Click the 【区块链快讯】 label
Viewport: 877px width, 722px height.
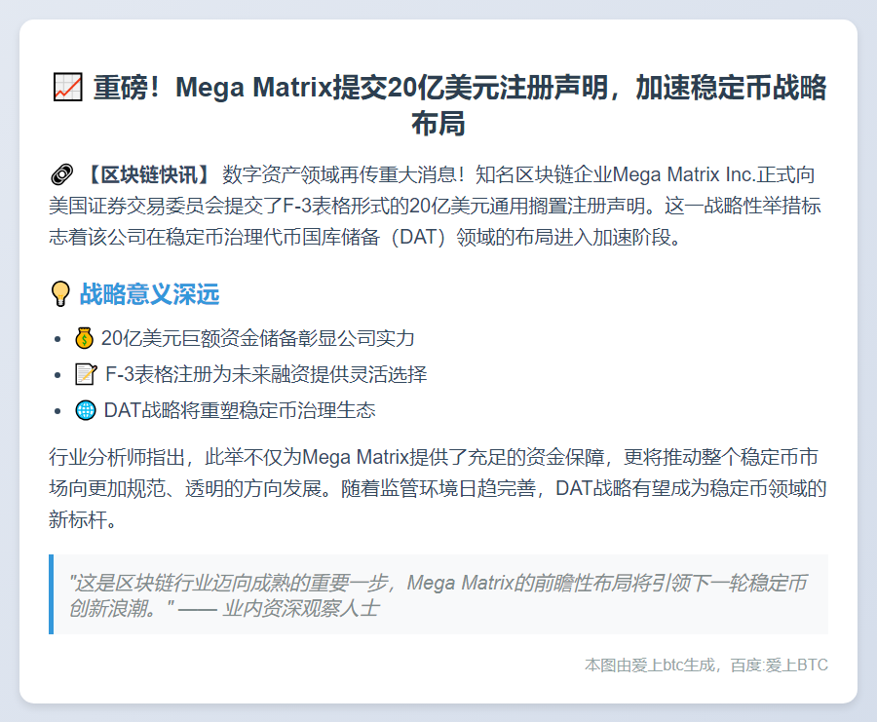click(145, 175)
